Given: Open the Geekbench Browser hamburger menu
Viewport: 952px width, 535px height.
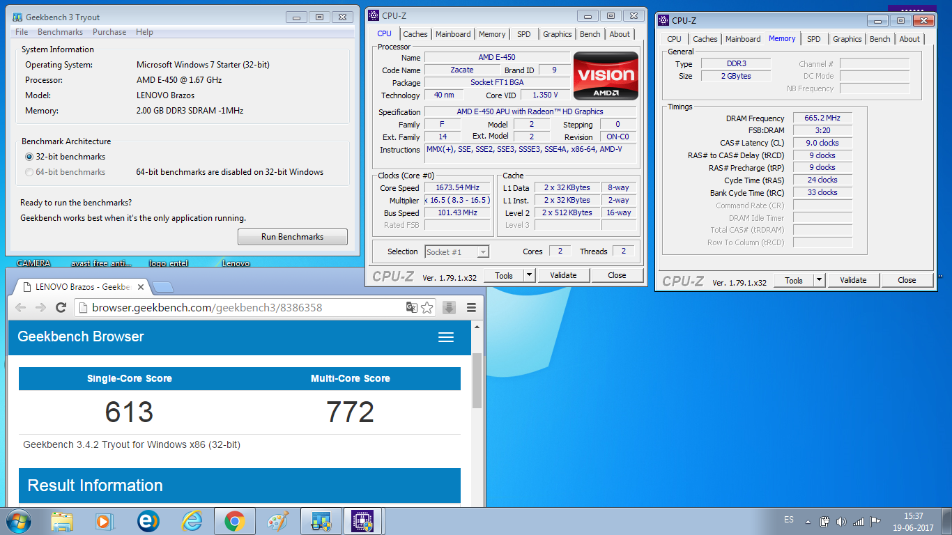Looking at the screenshot, I should [x=446, y=337].
